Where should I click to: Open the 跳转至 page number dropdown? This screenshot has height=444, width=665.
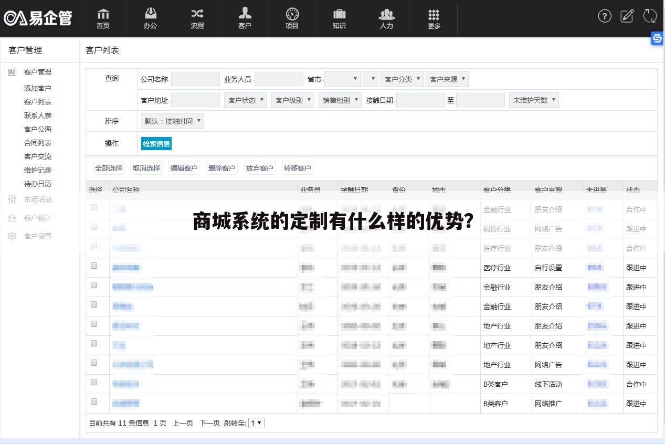click(256, 423)
